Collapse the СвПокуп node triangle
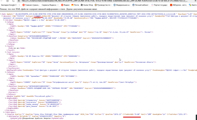Viewport: 197px width, 120px height. point(6,72)
